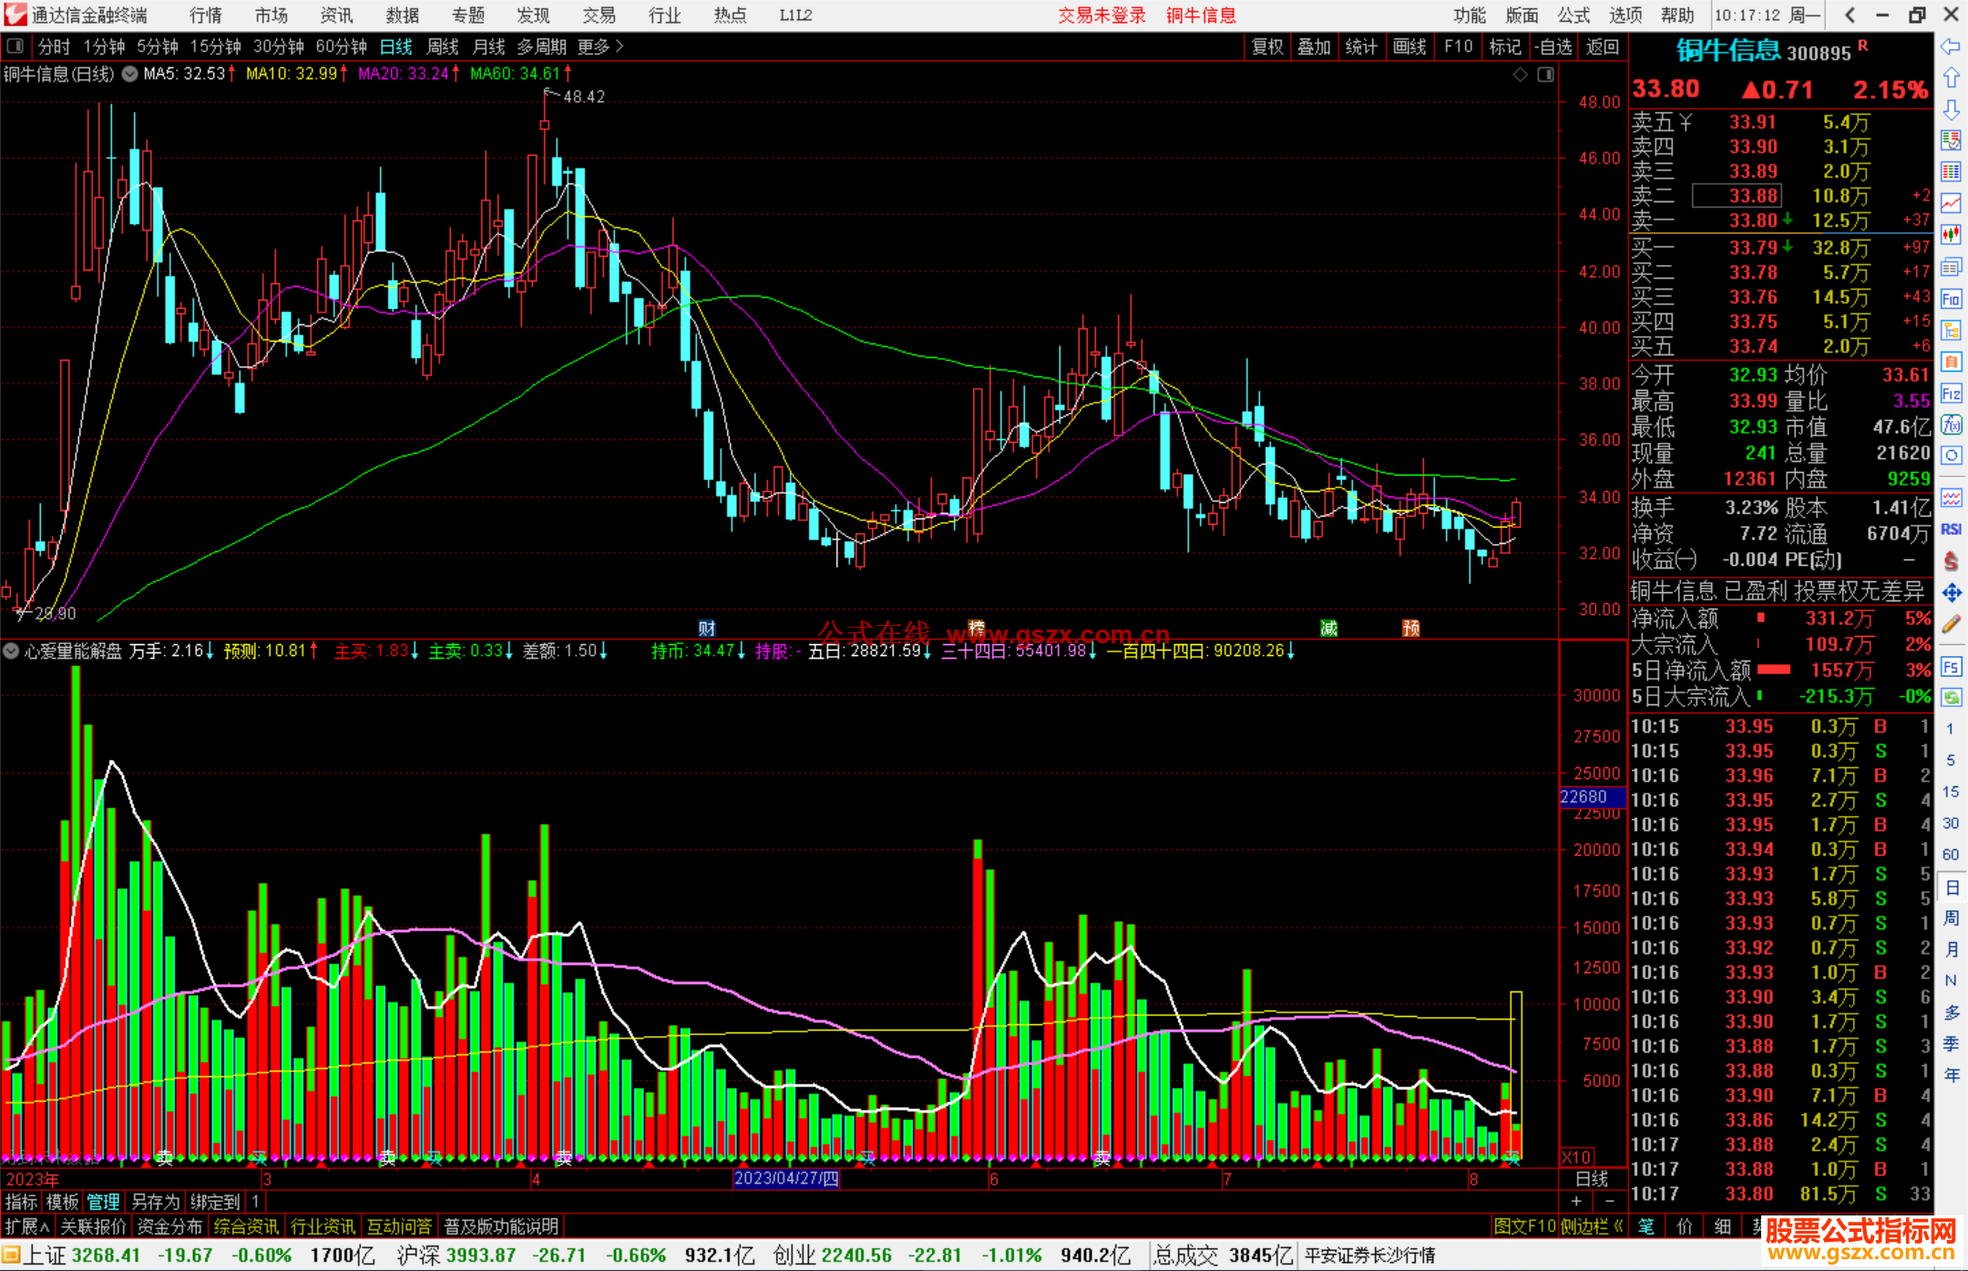Click the plus zoom button under 日线

[x=1577, y=1202]
